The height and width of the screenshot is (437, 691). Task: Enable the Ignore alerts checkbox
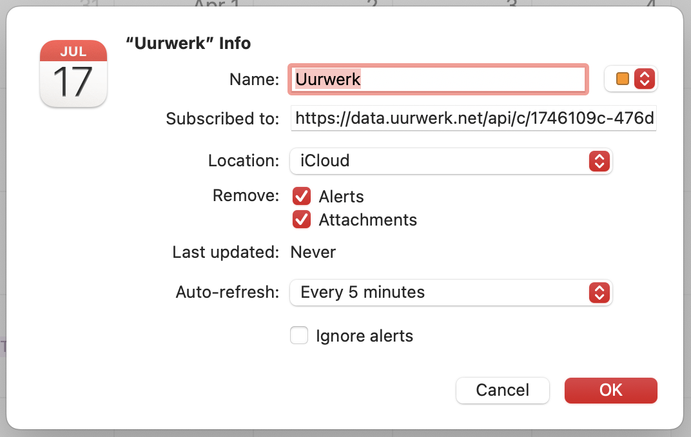pyautogui.click(x=299, y=336)
